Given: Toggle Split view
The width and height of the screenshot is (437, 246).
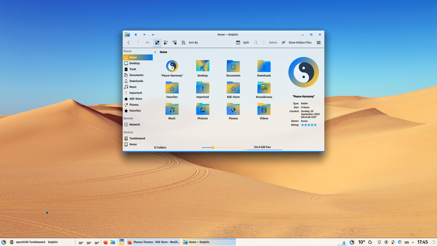Looking at the screenshot, I should (x=242, y=43).
